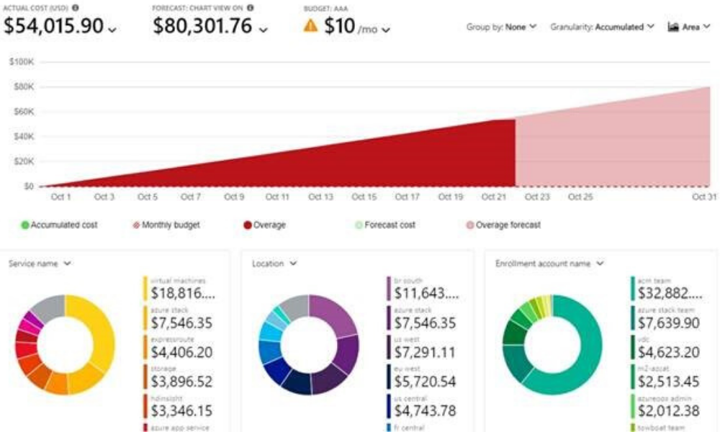
Task: Click the gray segment of Service name donut
Action: tap(50, 307)
